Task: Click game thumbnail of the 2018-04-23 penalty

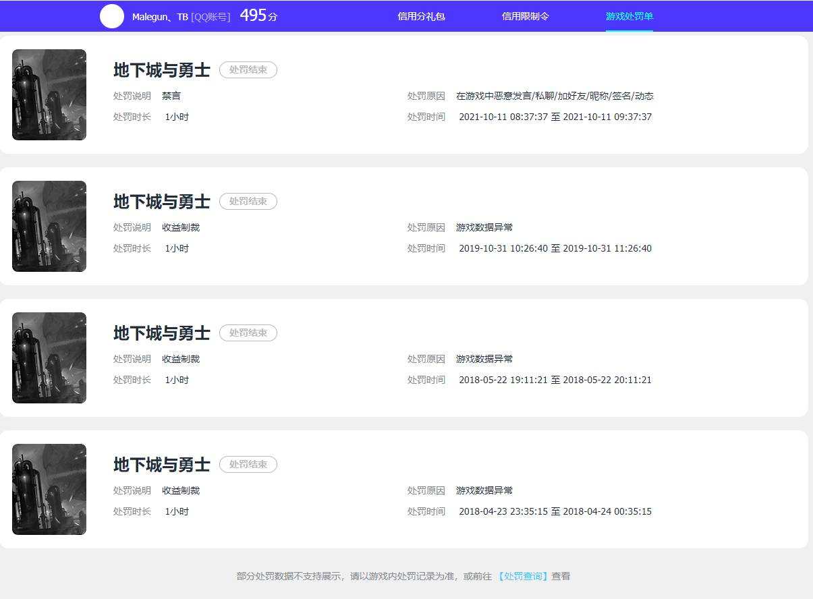Action: pyautogui.click(x=49, y=489)
